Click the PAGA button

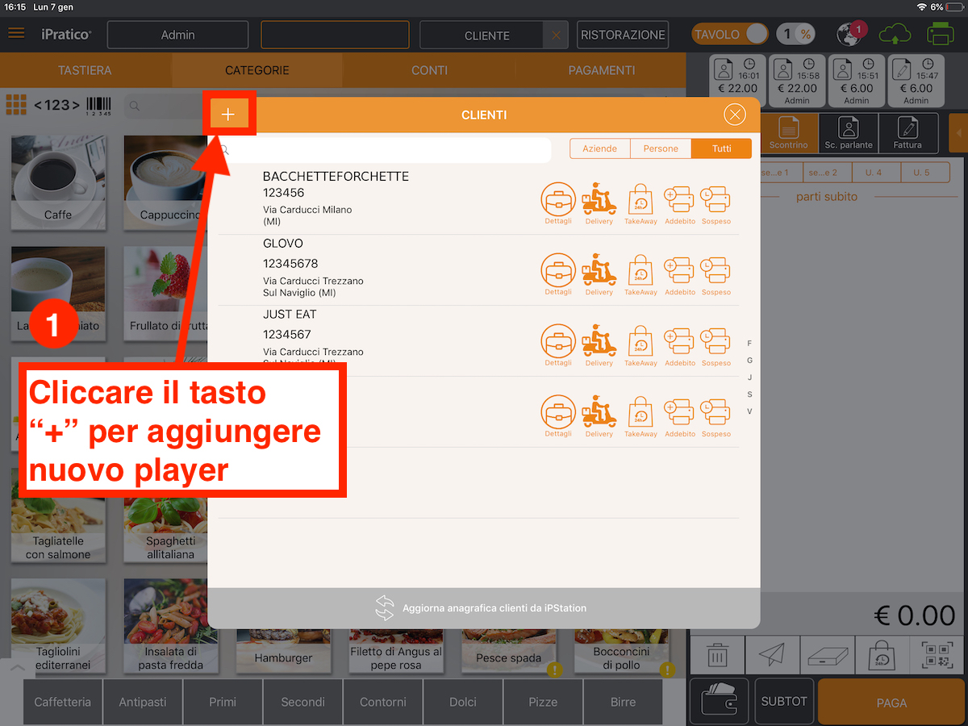point(891,703)
